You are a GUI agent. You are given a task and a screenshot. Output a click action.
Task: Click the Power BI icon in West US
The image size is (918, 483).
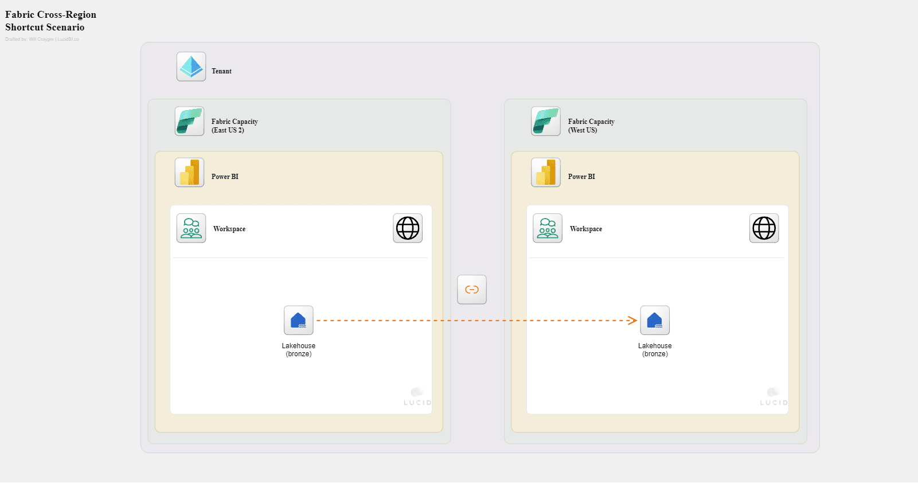point(546,173)
